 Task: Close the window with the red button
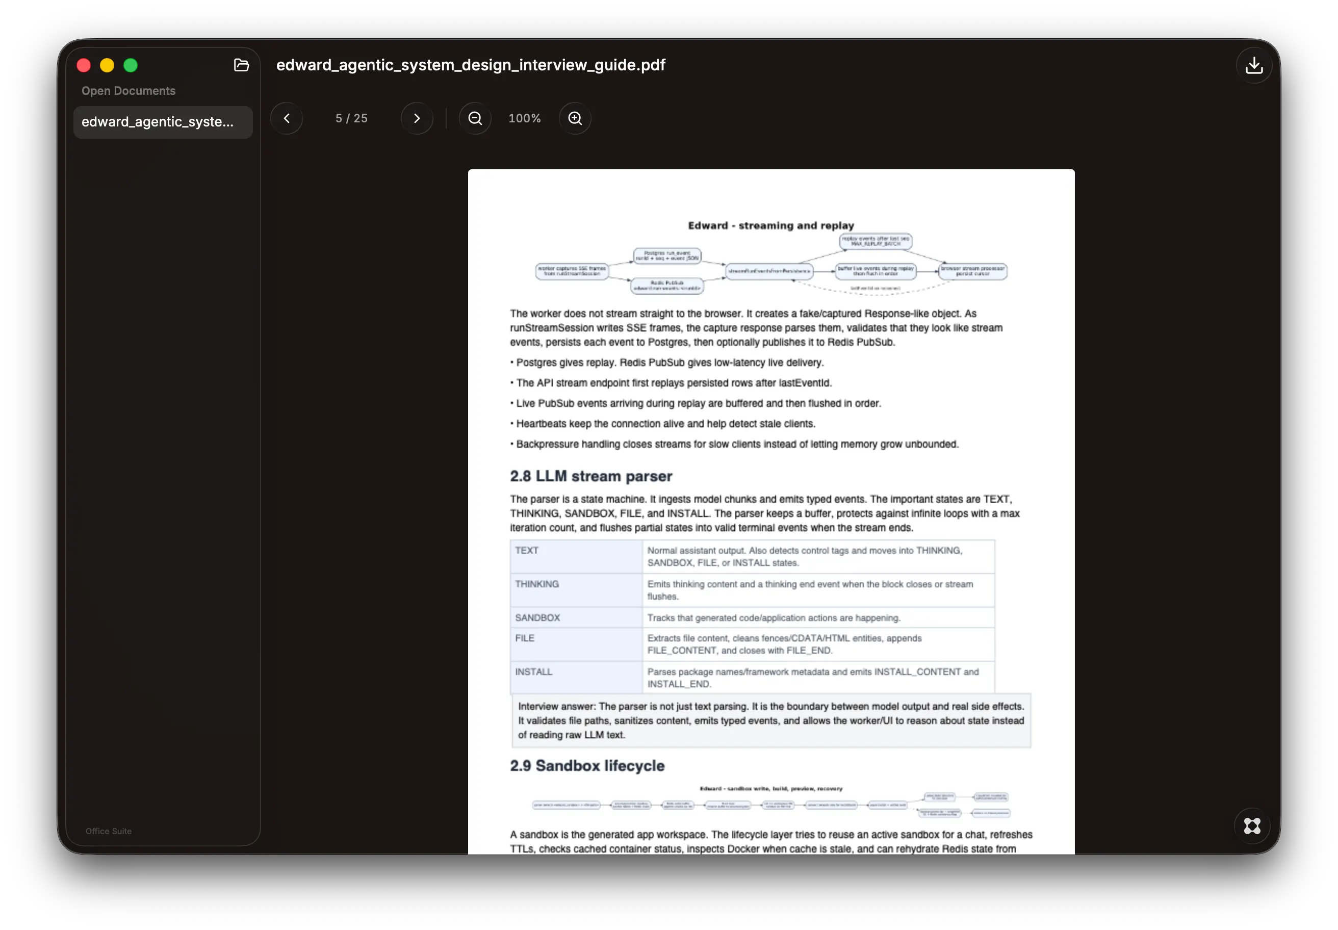pos(84,65)
